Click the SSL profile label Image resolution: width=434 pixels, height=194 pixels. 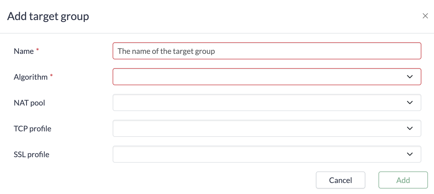click(32, 154)
